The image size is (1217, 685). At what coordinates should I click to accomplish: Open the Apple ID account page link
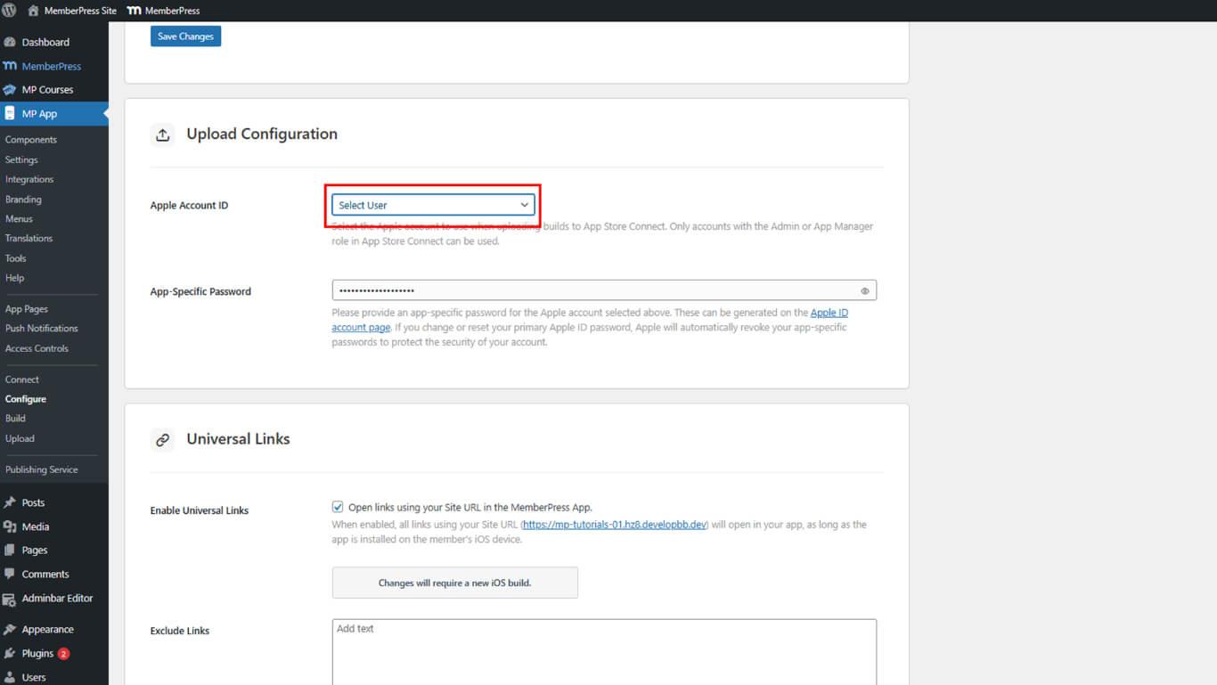[x=829, y=313]
